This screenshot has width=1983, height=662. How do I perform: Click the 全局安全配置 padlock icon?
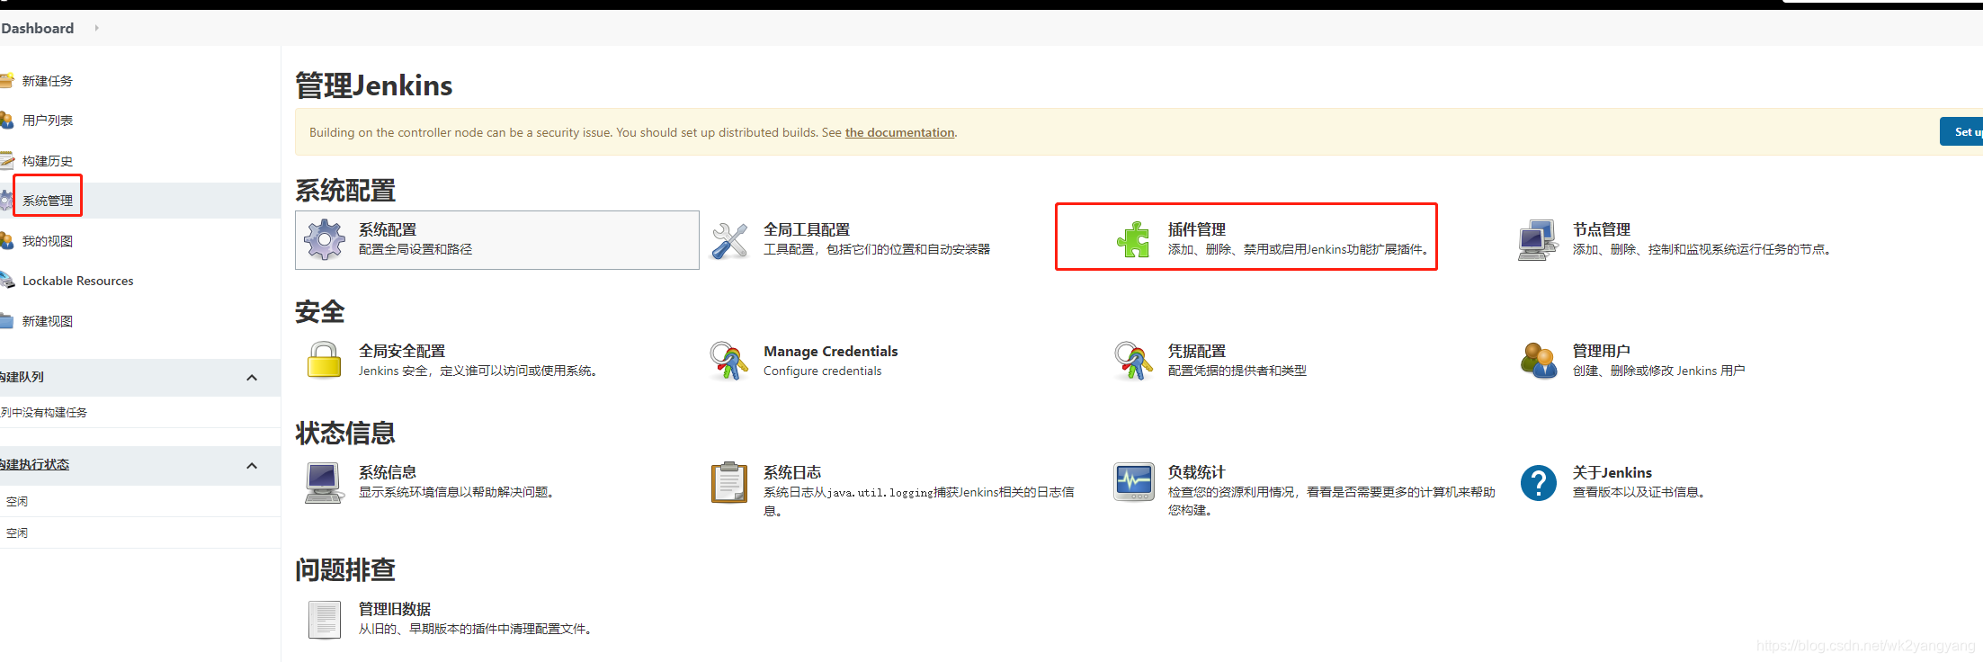coord(324,360)
